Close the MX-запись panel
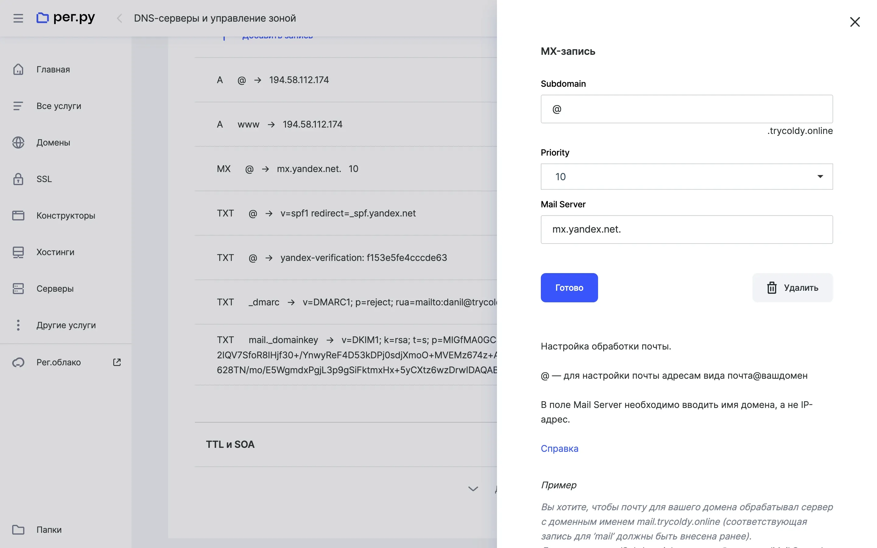This screenshot has width=877, height=548. point(854,22)
